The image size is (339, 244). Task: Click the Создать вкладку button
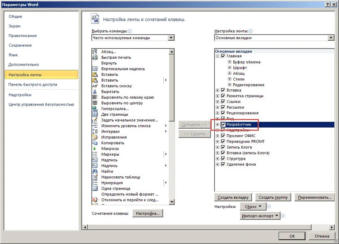click(x=233, y=197)
